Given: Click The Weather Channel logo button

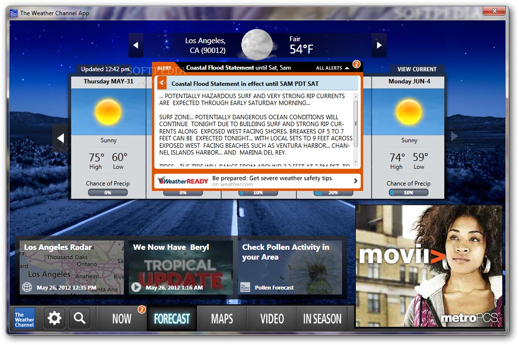Looking at the screenshot, I should pyautogui.click(x=25, y=318).
